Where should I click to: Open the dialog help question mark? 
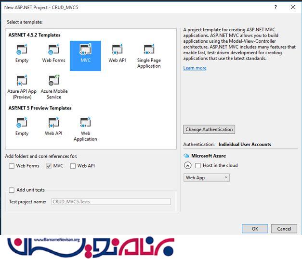pyautogui.click(x=276, y=7)
